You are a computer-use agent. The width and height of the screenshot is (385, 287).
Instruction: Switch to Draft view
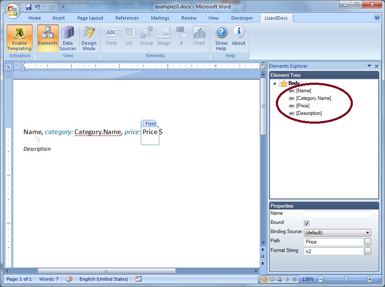pyautogui.click(x=294, y=279)
